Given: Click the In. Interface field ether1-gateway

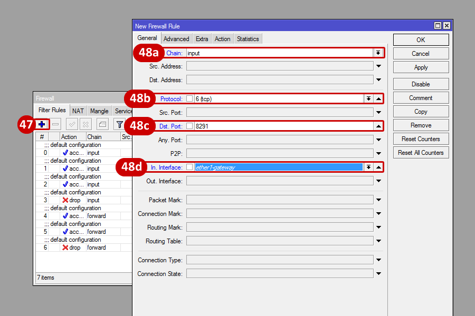Looking at the screenshot, I should tap(279, 167).
